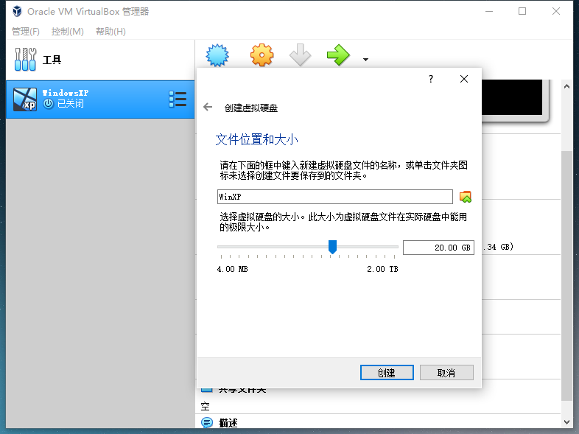579x434 pixels.
Task: Click the grey Discard down-arrow icon
Action: (300, 55)
